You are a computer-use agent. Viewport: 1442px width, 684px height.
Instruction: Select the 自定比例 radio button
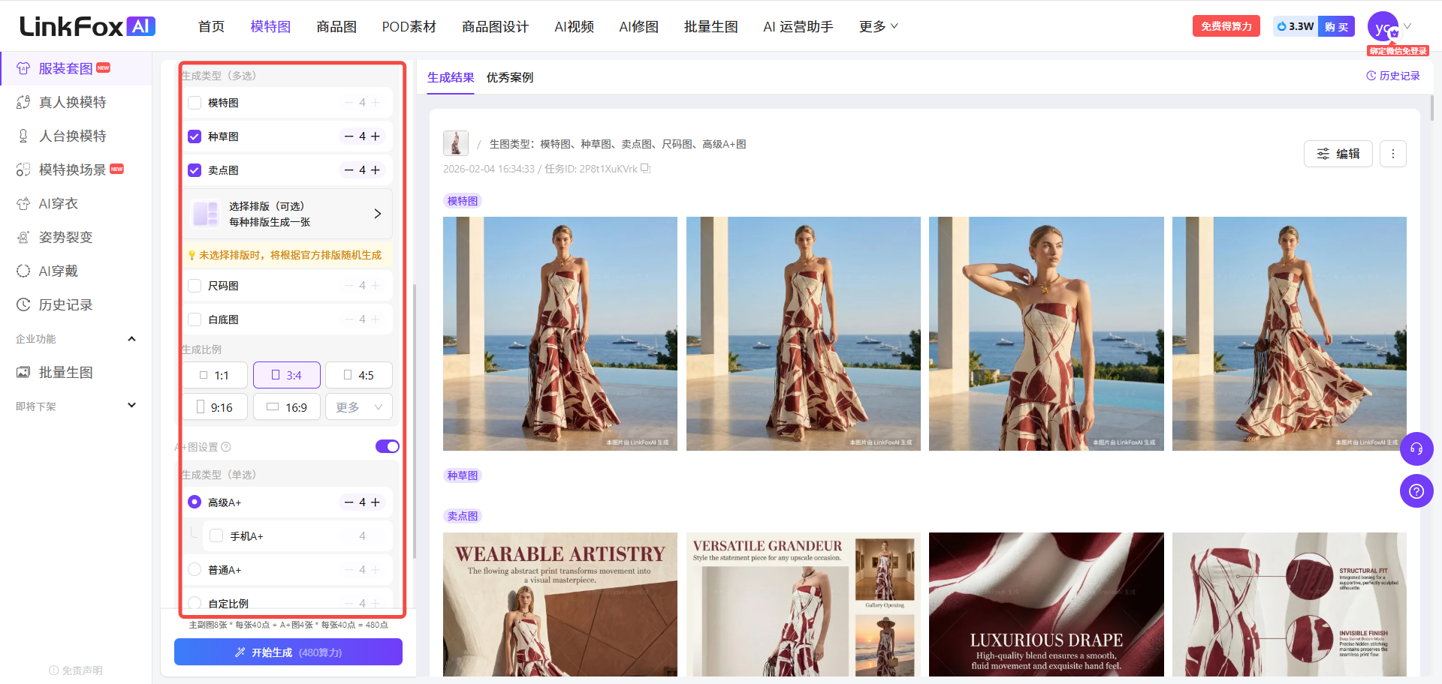pyautogui.click(x=195, y=603)
